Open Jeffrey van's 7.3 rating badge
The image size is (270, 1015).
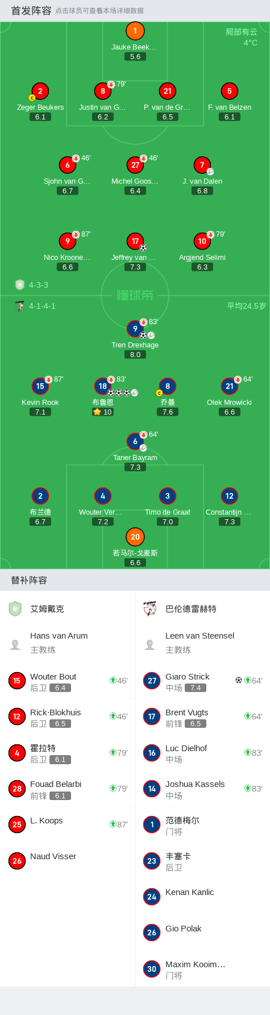click(x=135, y=267)
